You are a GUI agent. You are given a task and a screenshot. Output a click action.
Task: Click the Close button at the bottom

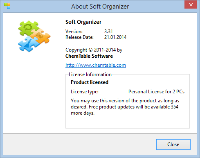click(173, 144)
